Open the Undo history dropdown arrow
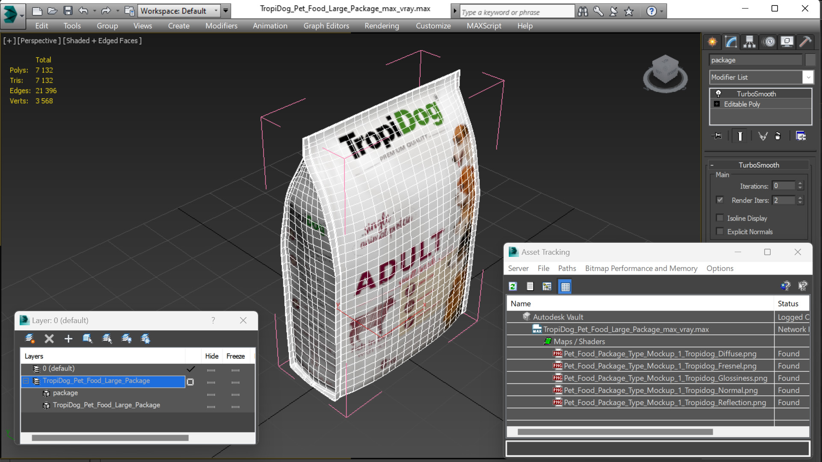Screen dimensions: 822x462 pos(94,11)
